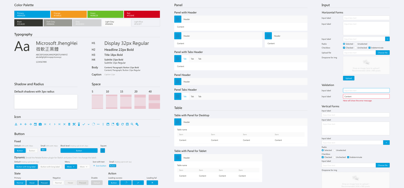
Task: Expand the Horizontal Forms select dropdown arrow
Action: 387,39
